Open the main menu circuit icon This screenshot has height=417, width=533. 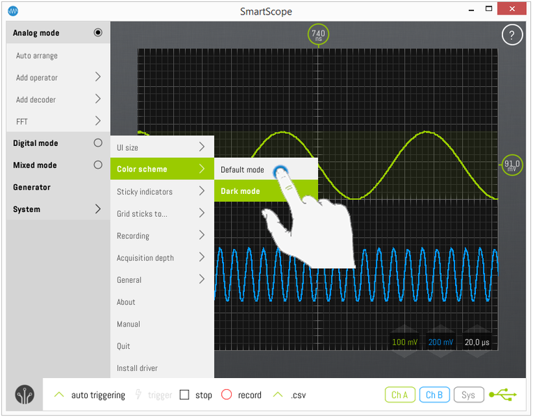pos(24,395)
